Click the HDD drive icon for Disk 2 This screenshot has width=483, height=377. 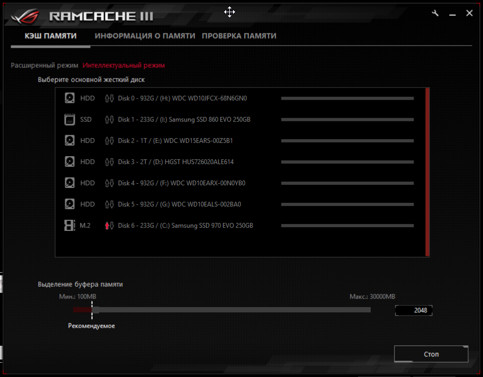69,141
